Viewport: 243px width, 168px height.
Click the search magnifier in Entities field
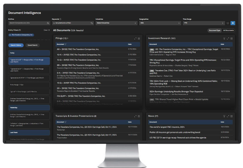coord(48,23)
